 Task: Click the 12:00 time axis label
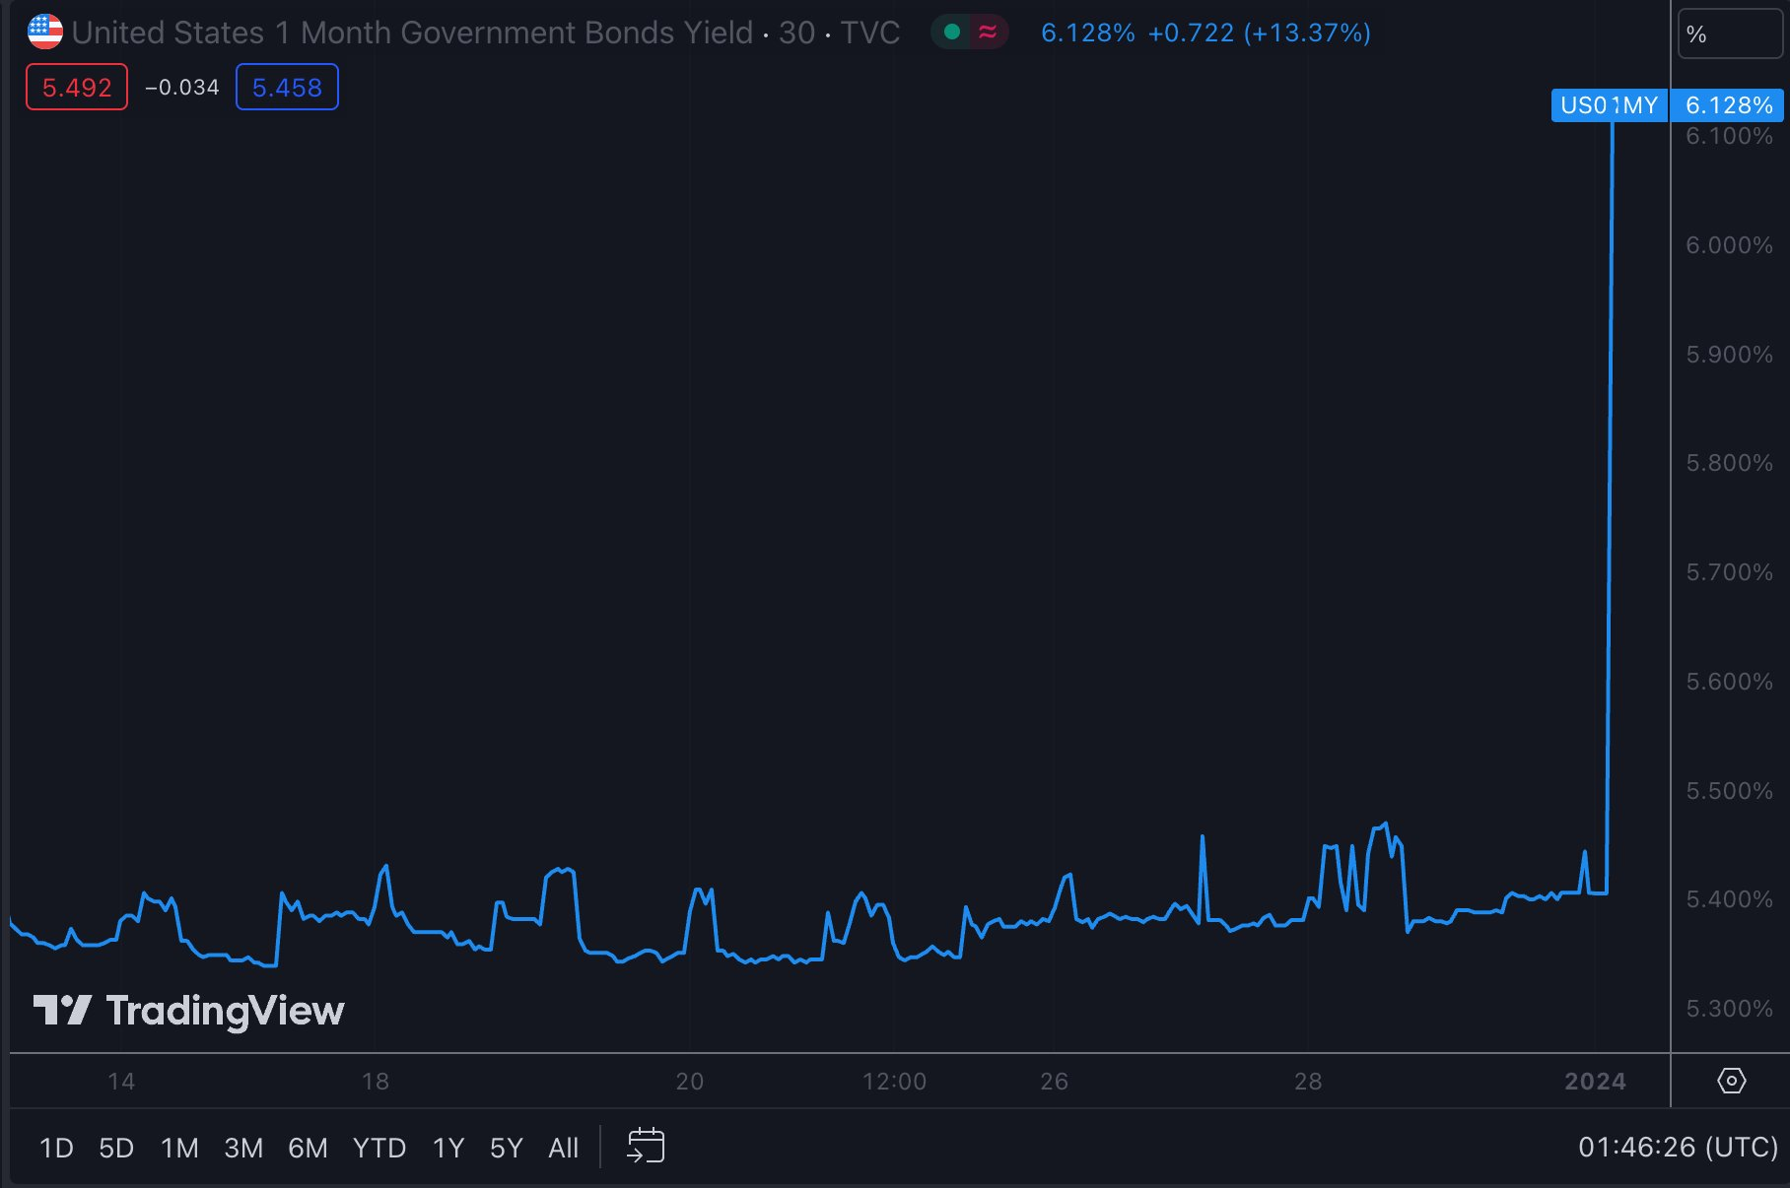coord(894,1082)
